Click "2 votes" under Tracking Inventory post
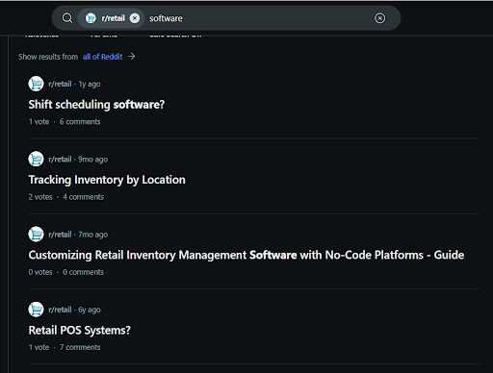This screenshot has width=493, height=373. pyautogui.click(x=40, y=197)
